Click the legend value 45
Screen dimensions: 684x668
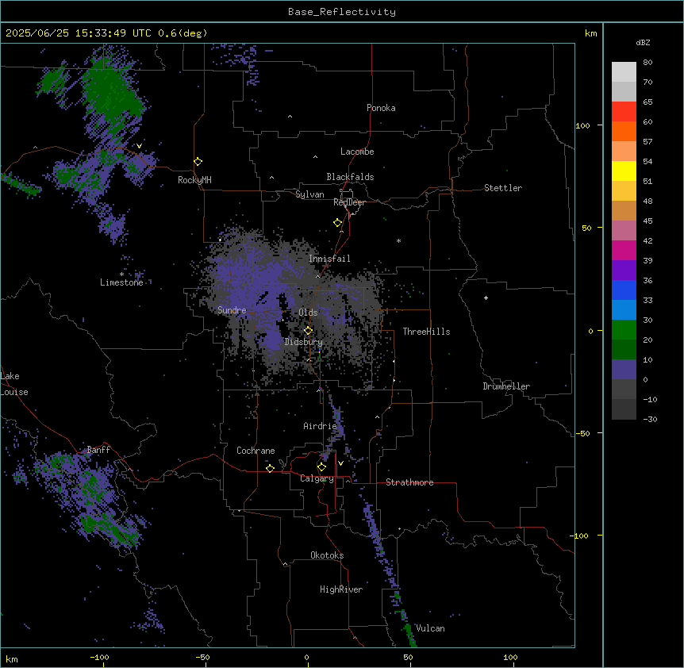click(647, 221)
